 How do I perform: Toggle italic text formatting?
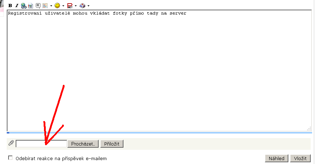coord(16,6)
